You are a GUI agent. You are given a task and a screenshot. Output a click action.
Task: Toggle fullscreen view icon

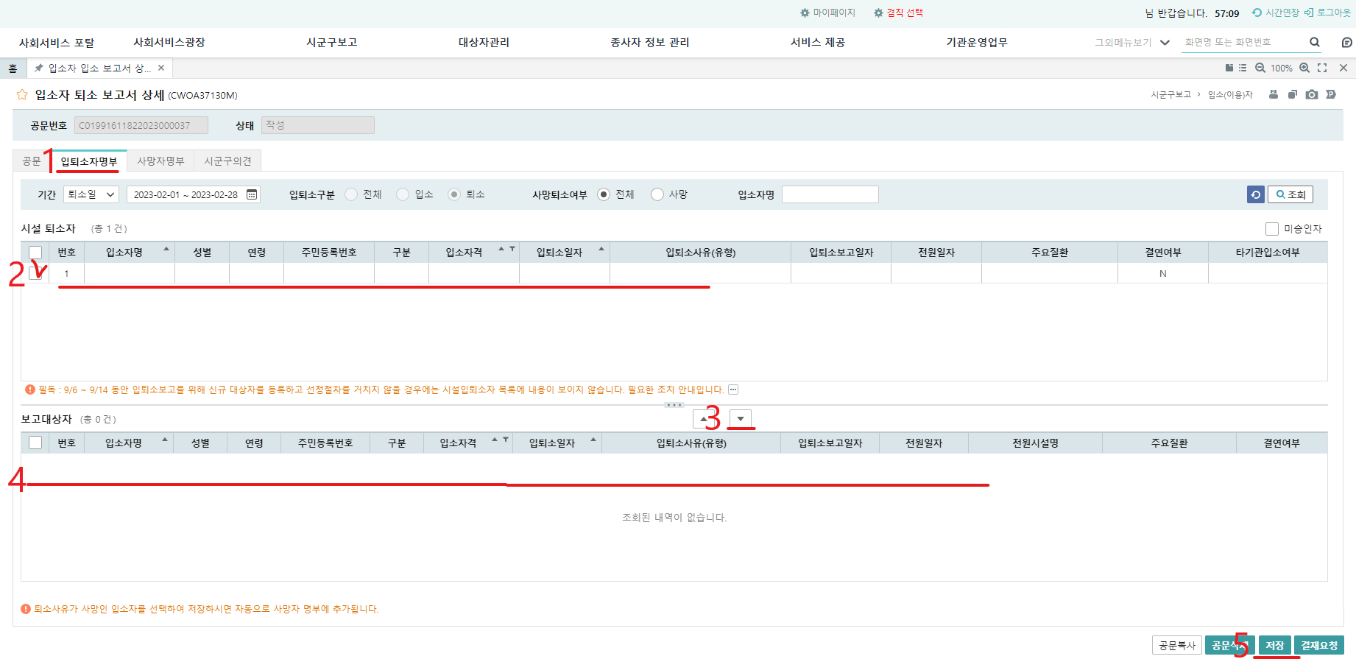click(x=1322, y=68)
